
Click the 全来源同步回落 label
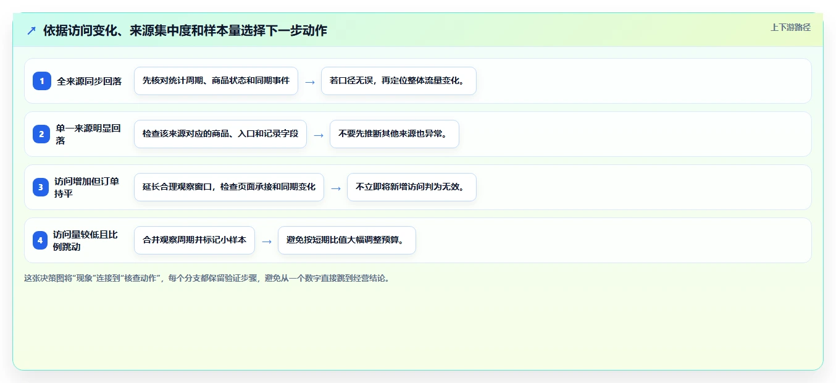tap(89, 81)
